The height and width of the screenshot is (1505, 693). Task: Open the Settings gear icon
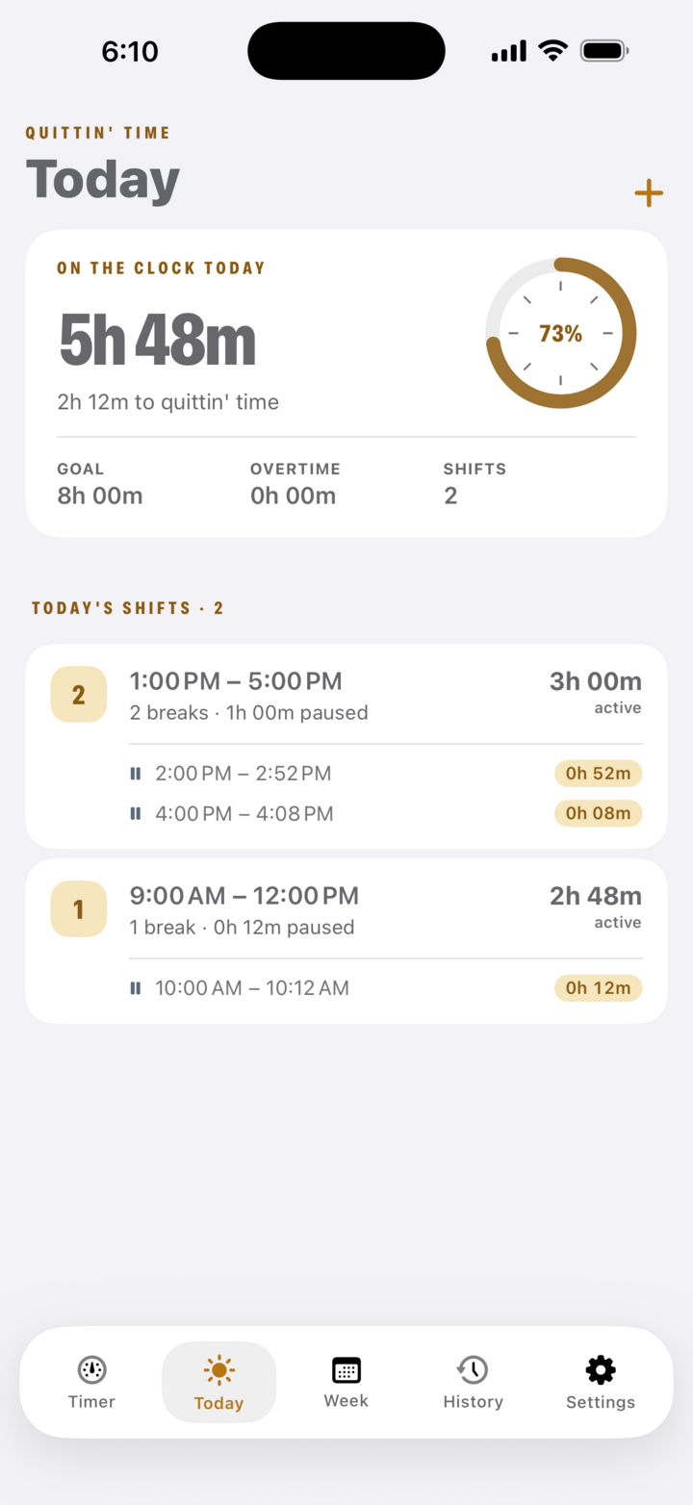(600, 1369)
